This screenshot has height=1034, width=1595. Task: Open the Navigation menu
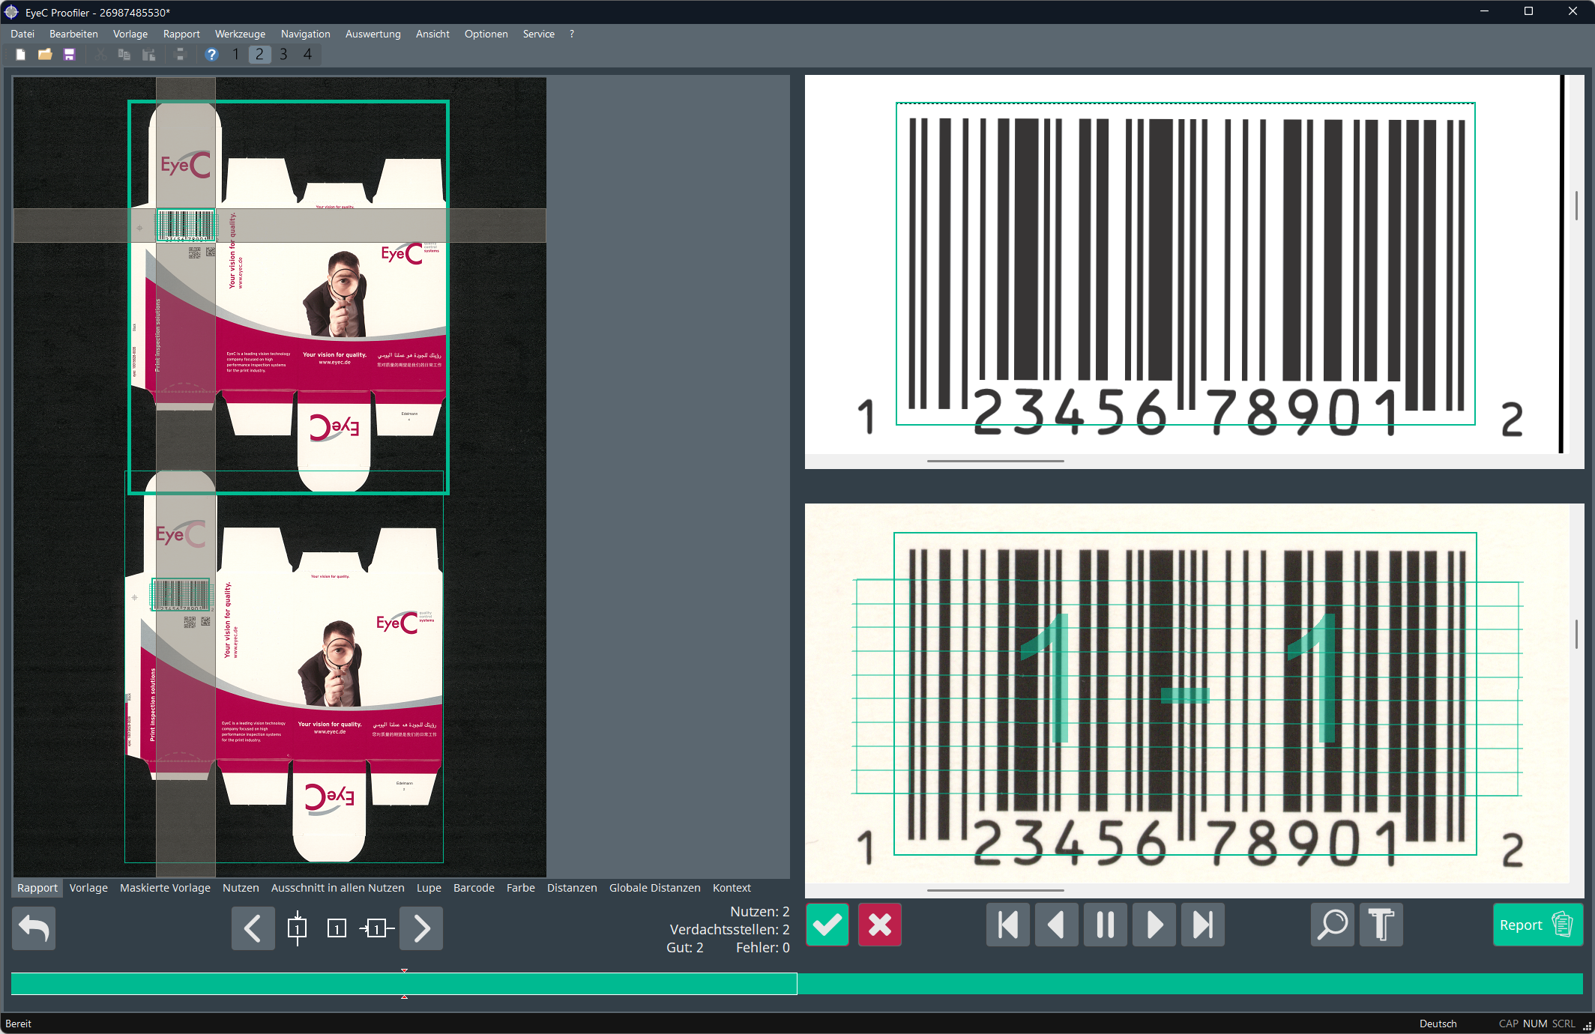tap(305, 34)
